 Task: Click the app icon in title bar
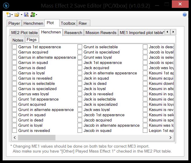tap(6, 6)
